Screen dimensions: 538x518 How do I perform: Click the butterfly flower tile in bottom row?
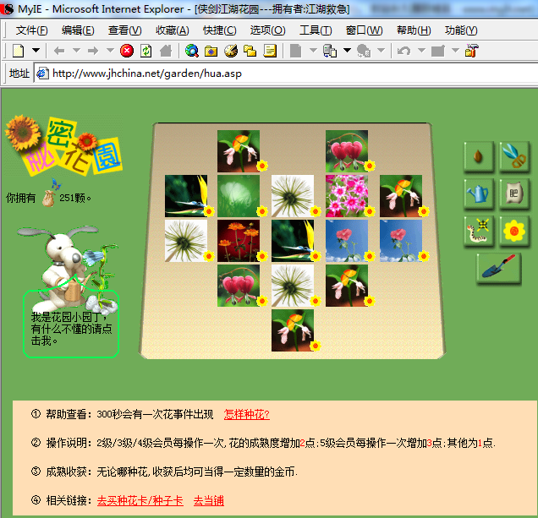293,330
